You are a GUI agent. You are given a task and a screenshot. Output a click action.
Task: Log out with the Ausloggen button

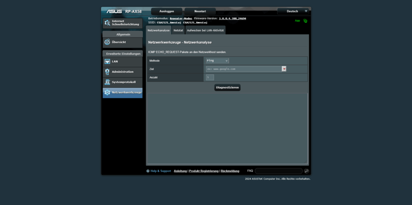pyautogui.click(x=167, y=11)
